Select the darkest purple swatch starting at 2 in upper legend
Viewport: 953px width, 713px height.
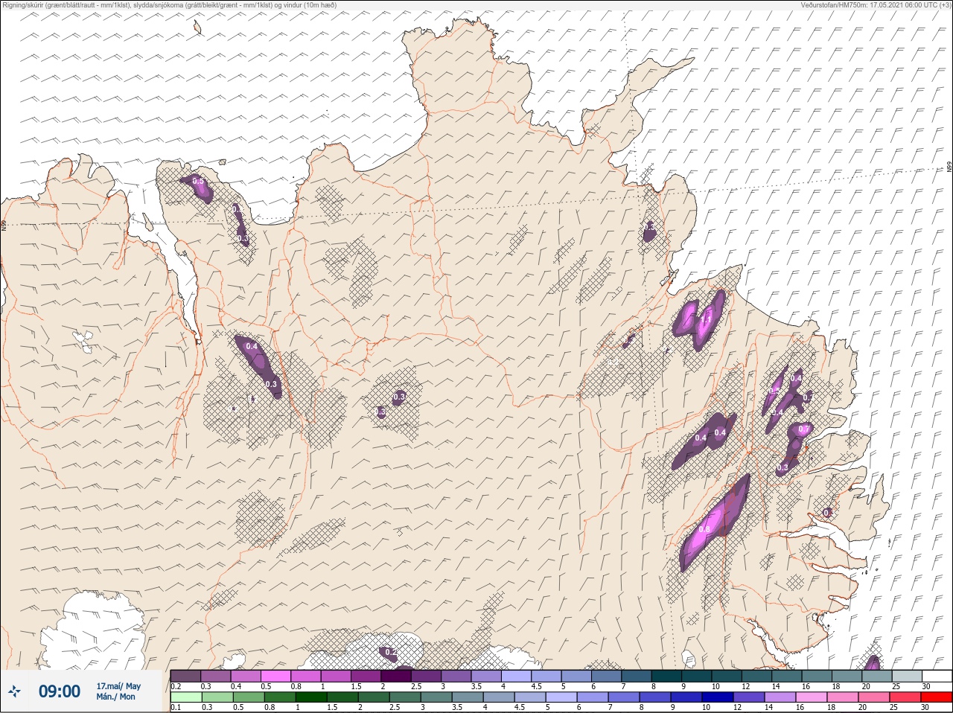click(x=397, y=676)
